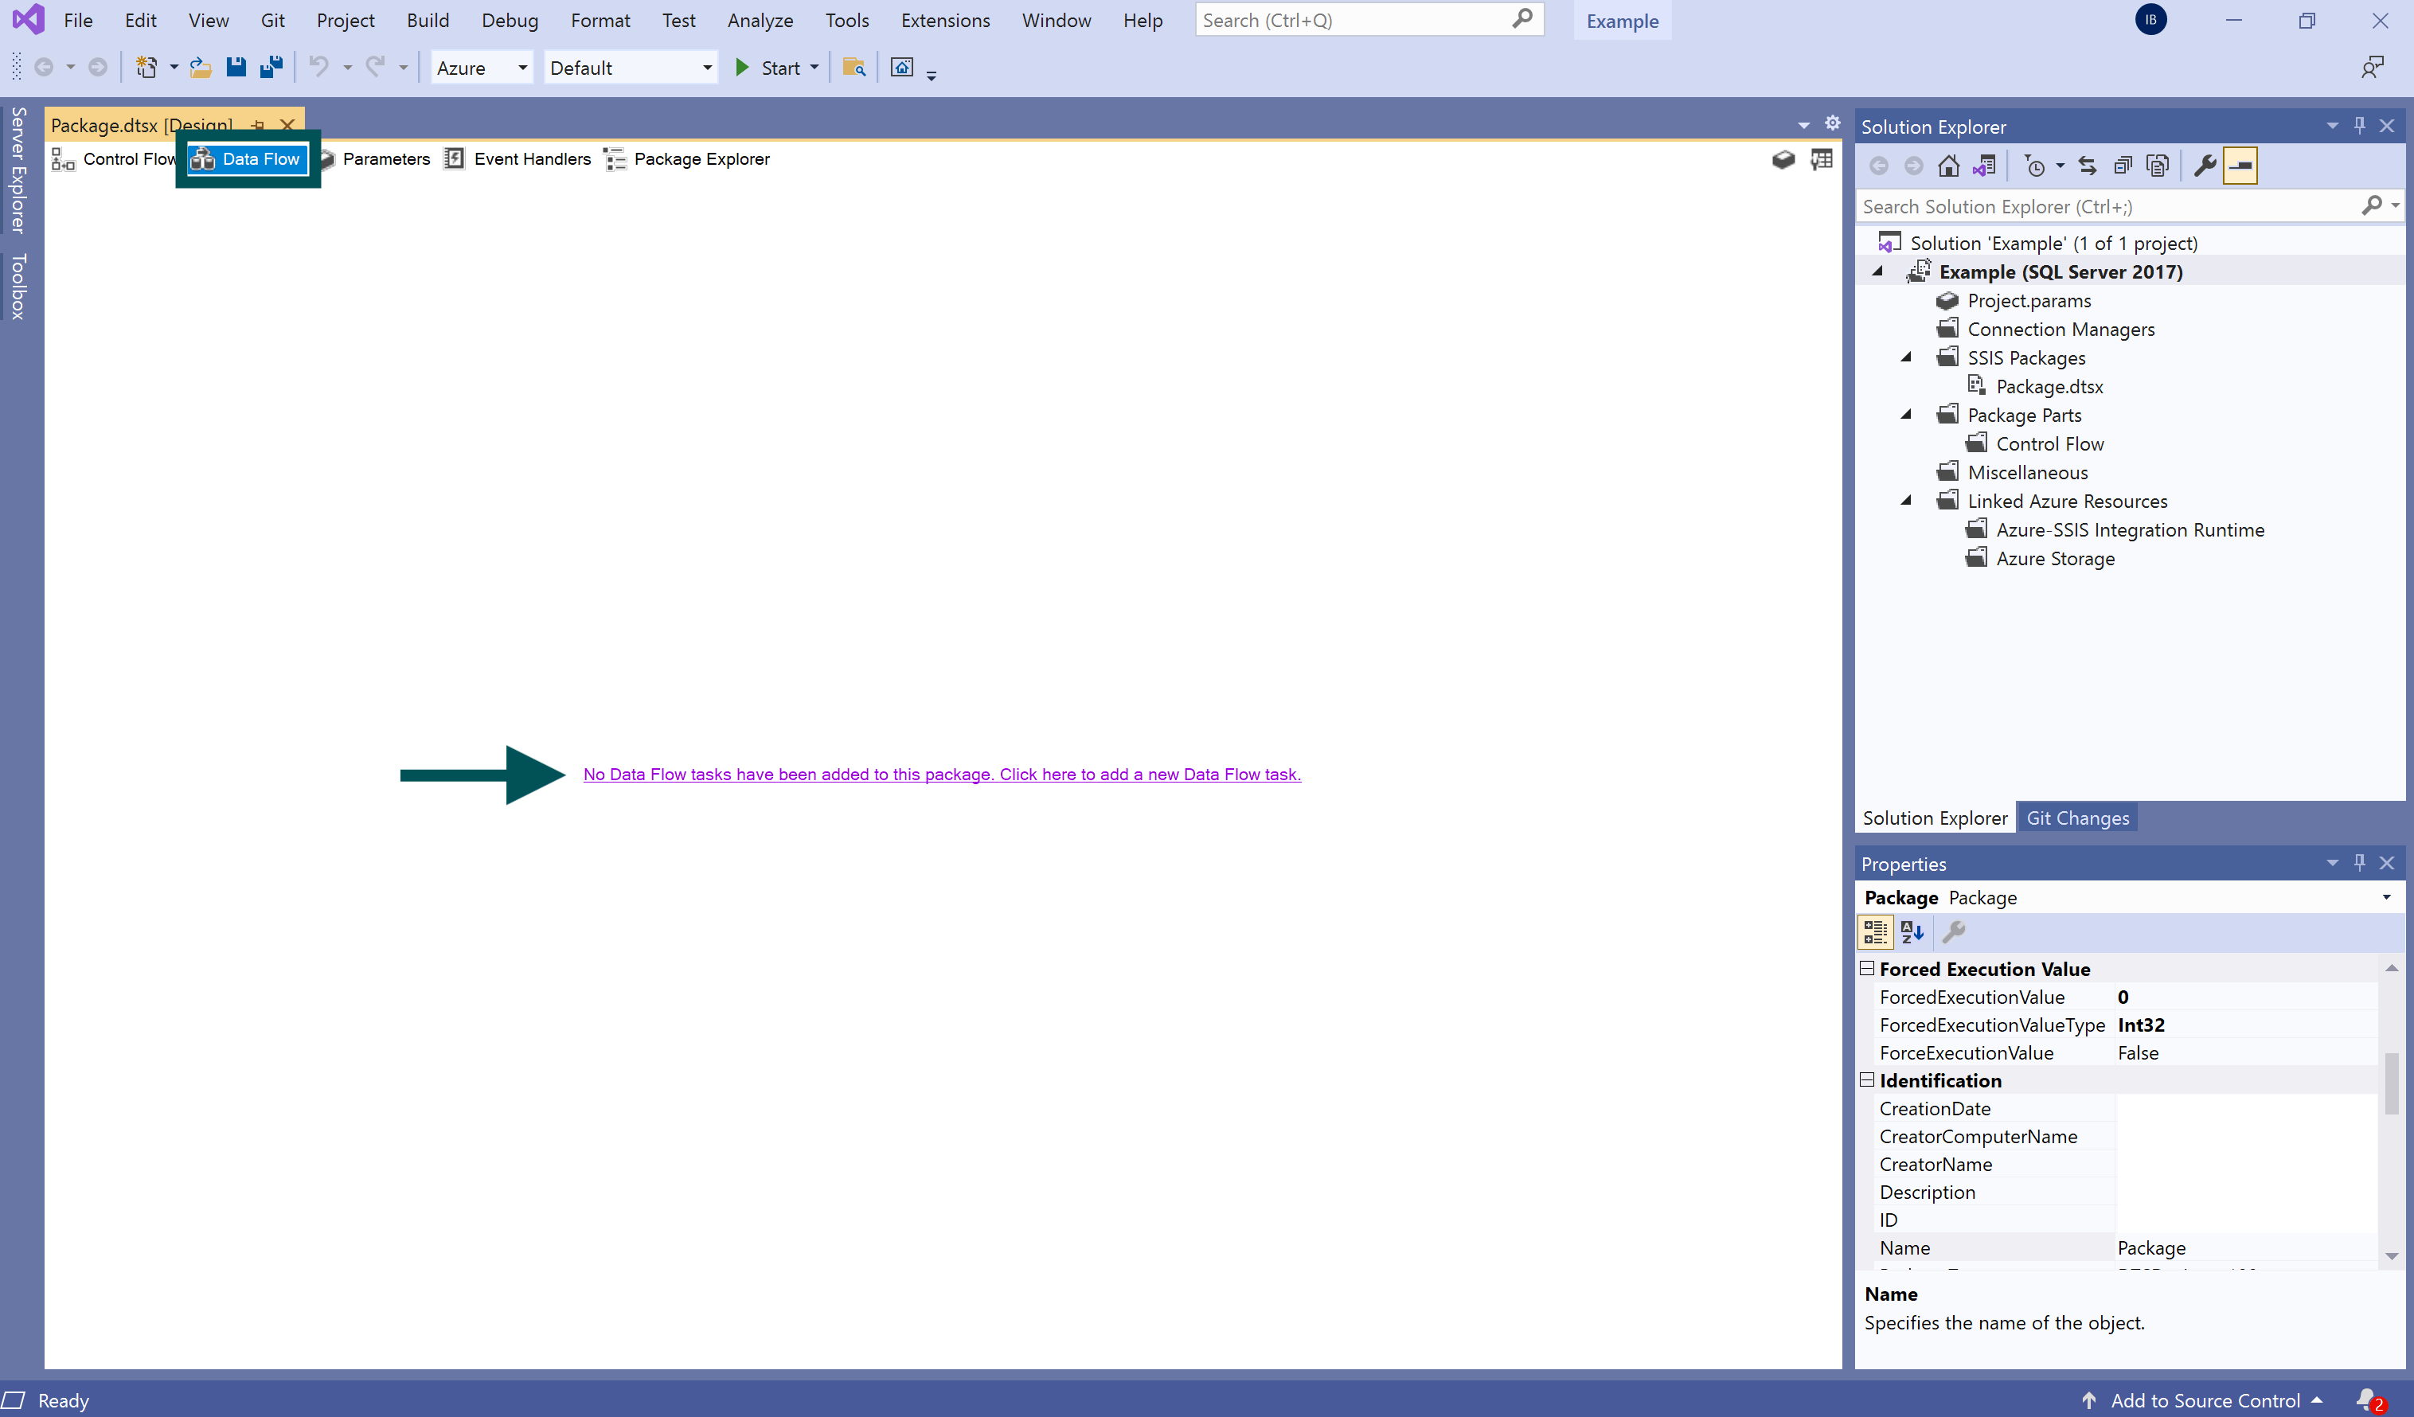Viewport: 2414px width, 1417px height.
Task: Collapse the Package Parts folder
Action: pyautogui.click(x=1906, y=415)
